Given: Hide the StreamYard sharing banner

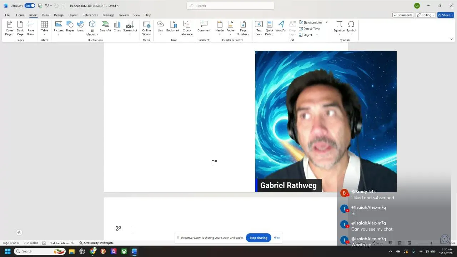Looking at the screenshot, I should click(276, 238).
